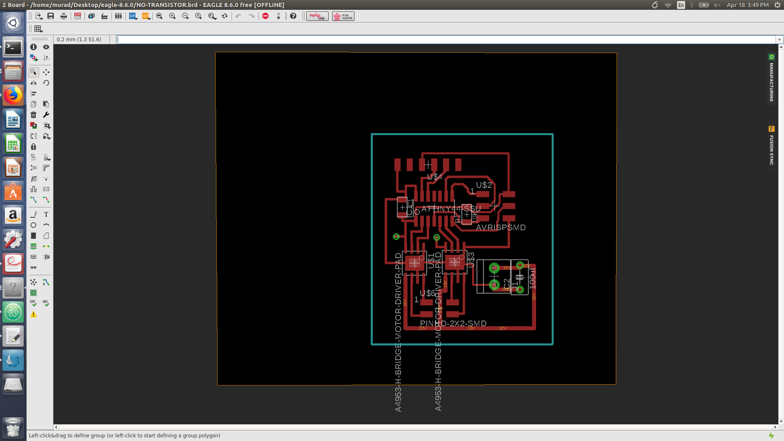784x441 pixels.
Task: Click the horizontal scrollbar left arrow
Action: pyautogui.click(x=56, y=427)
